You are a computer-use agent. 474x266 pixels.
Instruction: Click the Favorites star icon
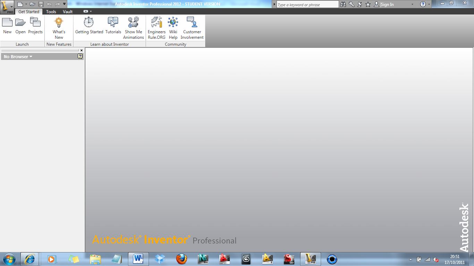(368, 5)
